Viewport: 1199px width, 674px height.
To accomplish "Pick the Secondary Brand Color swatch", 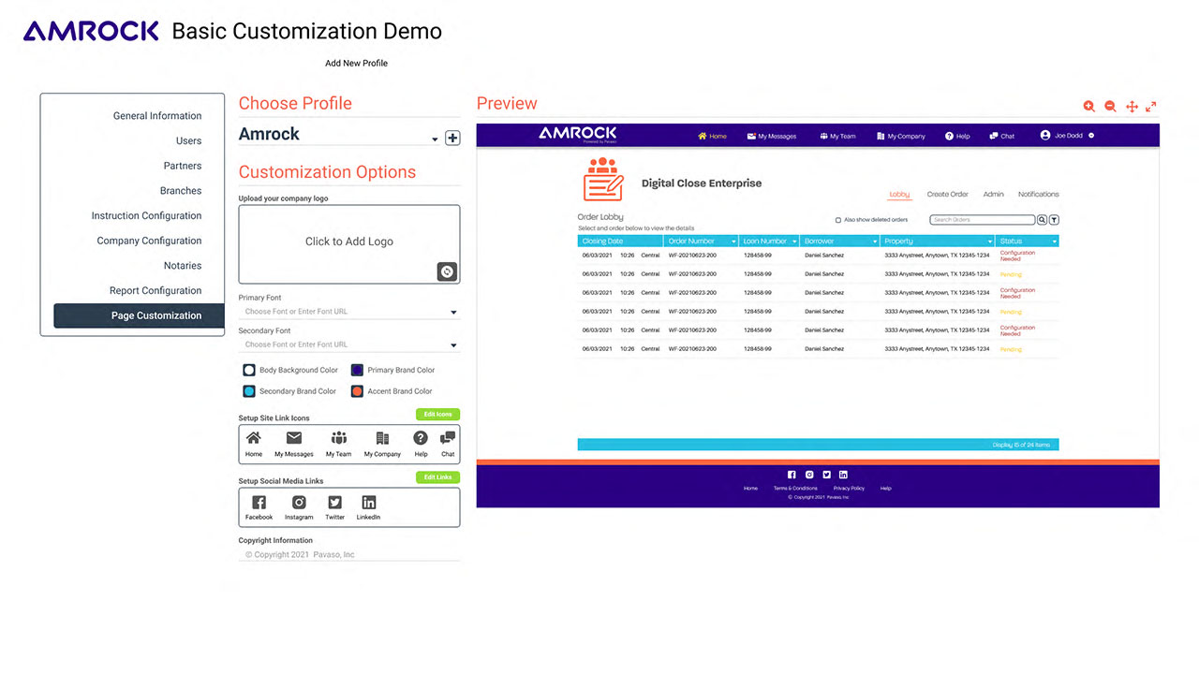I will 249,391.
